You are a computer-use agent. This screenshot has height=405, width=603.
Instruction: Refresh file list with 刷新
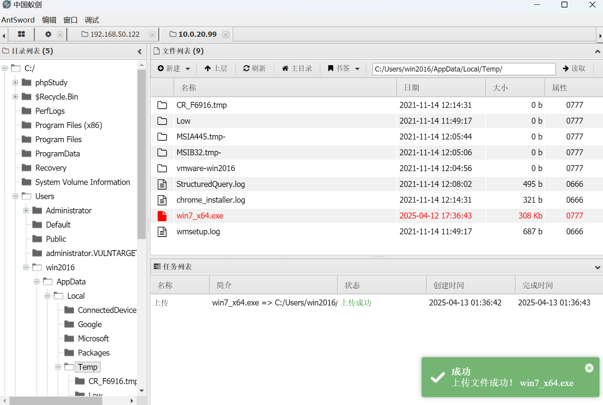click(x=254, y=68)
